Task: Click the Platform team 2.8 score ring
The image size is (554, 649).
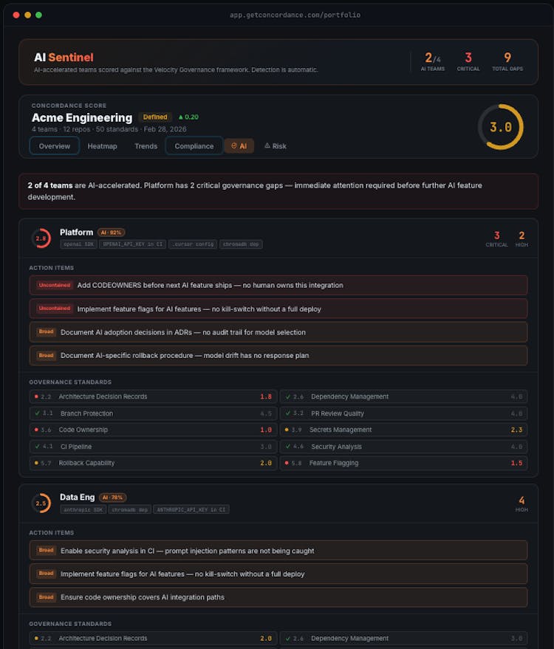Action: click(x=41, y=238)
